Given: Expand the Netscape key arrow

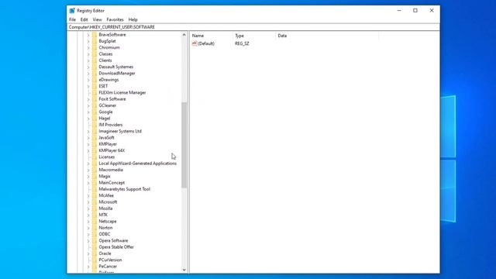Looking at the screenshot, I should 88,221.
